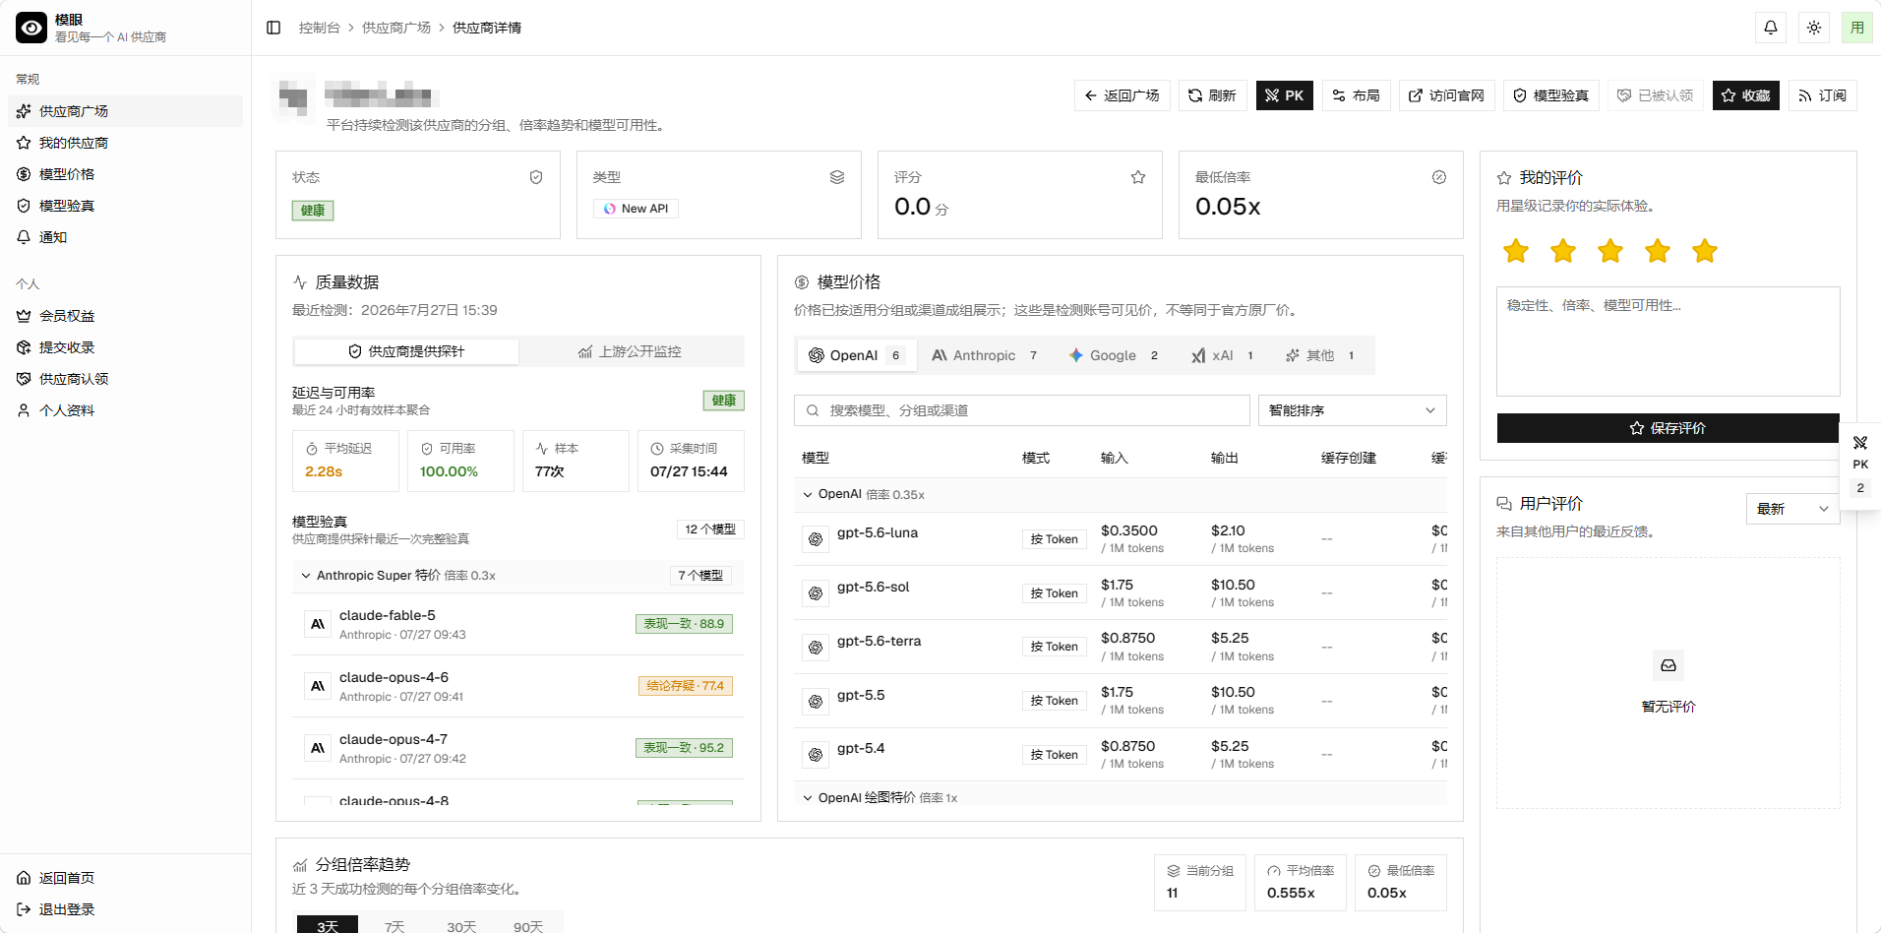
Task: Set rating to five stars
Action: 1705,251
